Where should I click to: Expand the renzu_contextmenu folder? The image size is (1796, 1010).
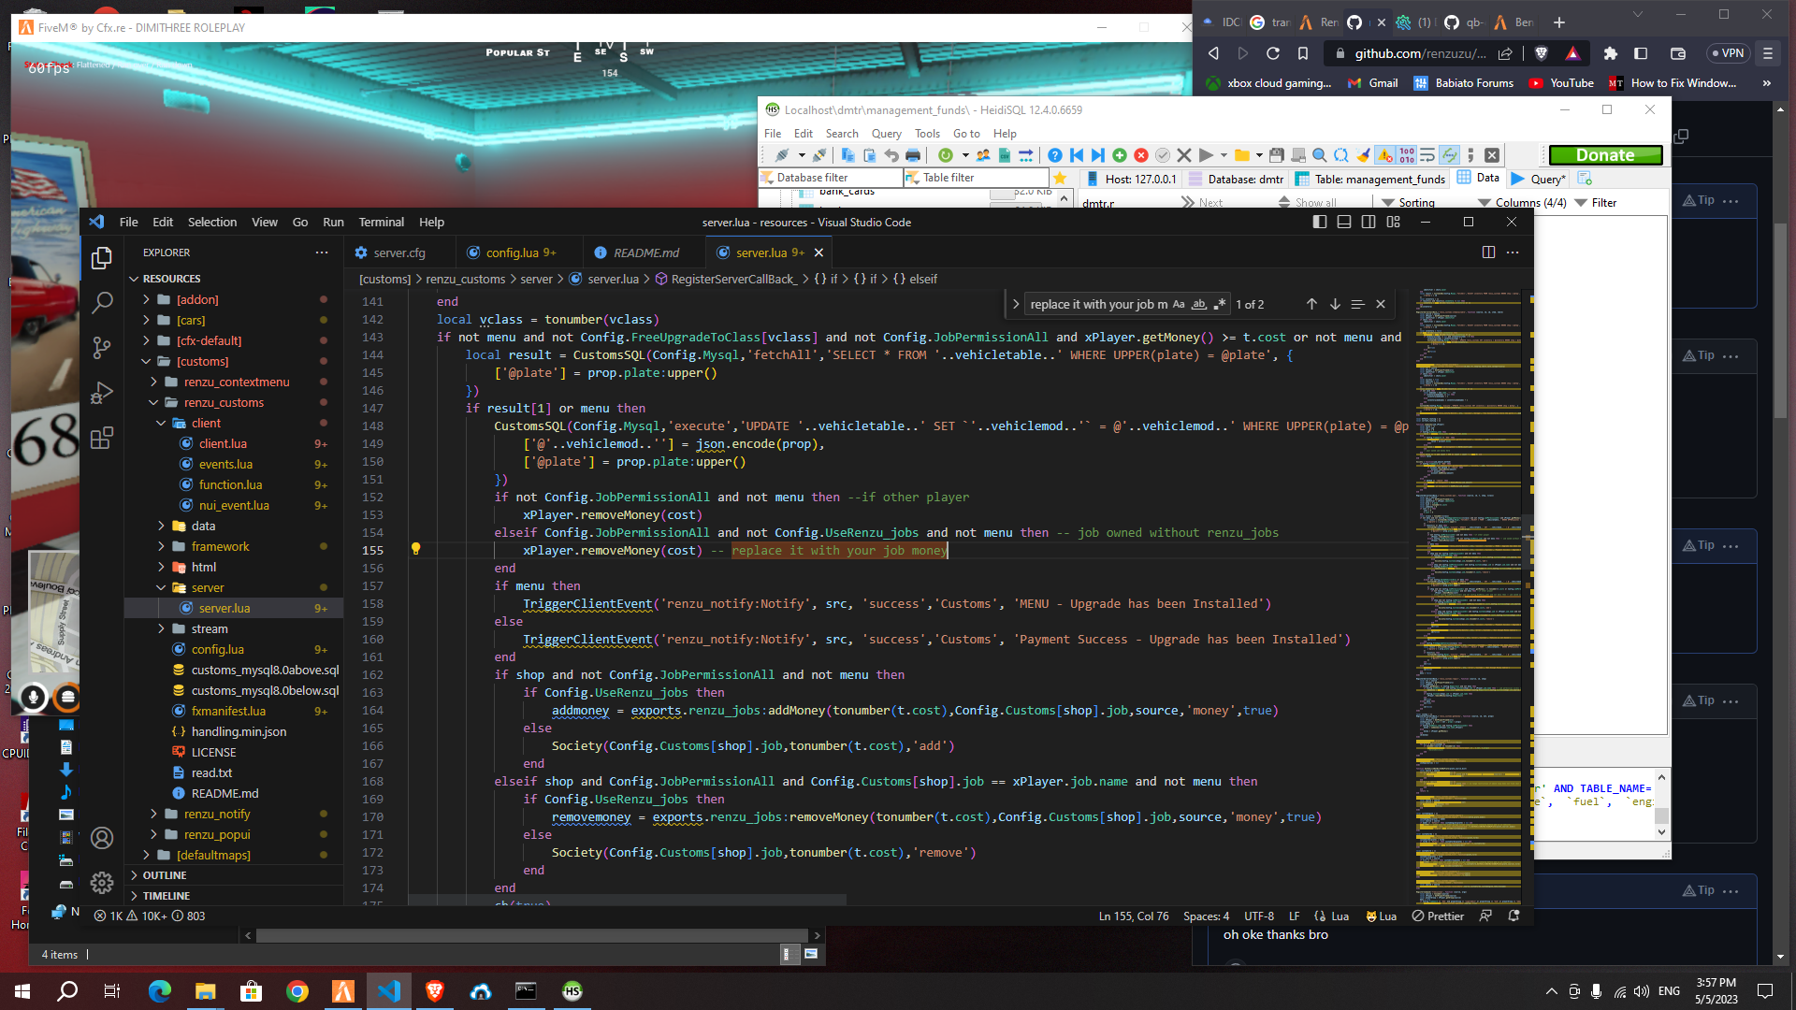(x=236, y=382)
